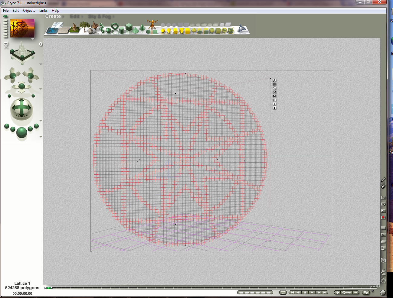Screen dimensions: 393x298
Task: Switch to the Edit palette tab
Action: pyautogui.click(x=74, y=16)
